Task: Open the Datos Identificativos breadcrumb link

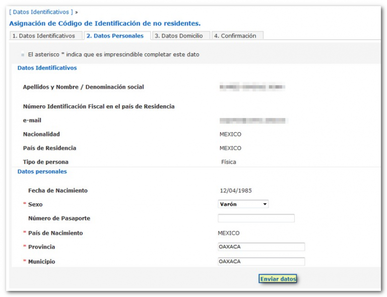Action: click(41, 12)
